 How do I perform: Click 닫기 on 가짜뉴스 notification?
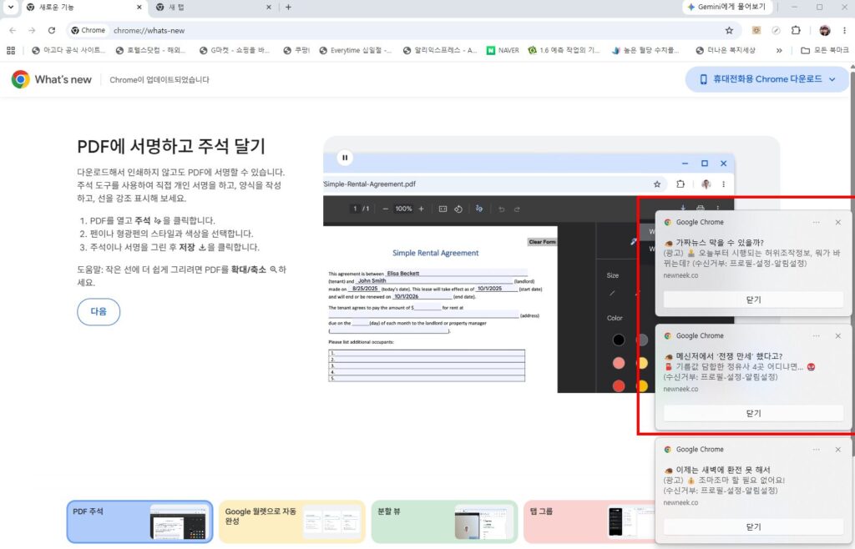coord(754,300)
